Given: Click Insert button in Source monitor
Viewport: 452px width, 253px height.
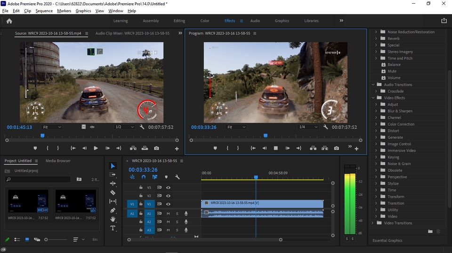Looking at the screenshot, I should (133, 148).
